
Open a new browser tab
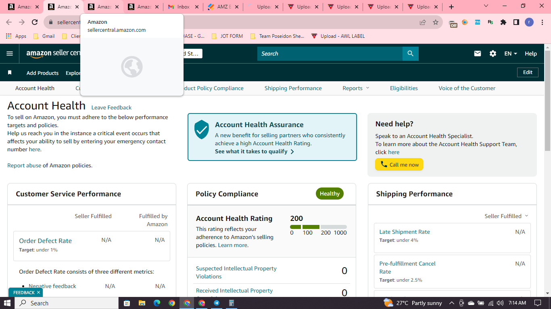pos(451,7)
